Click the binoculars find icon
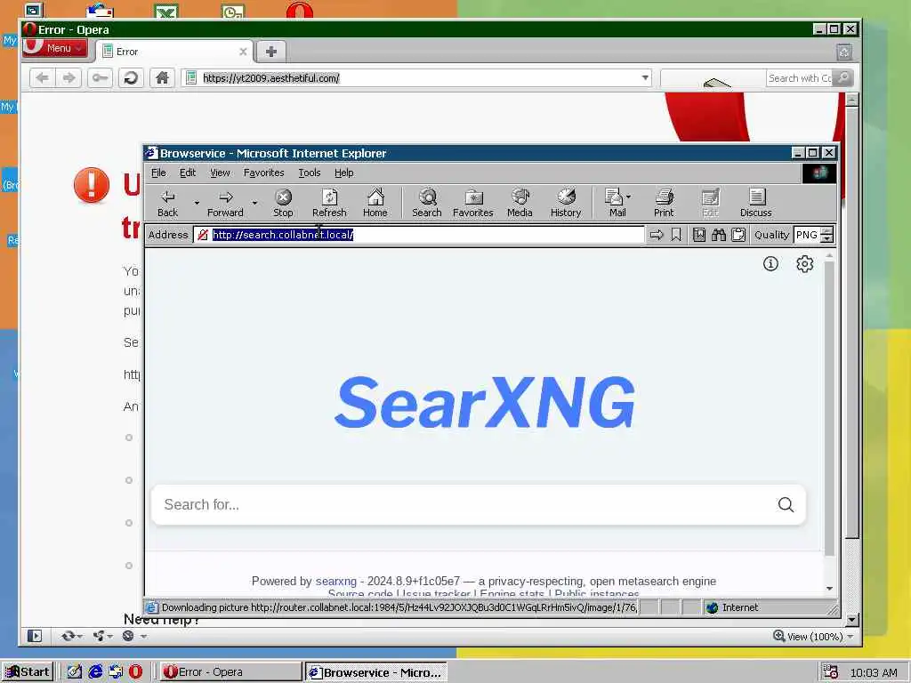Image resolution: width=911 pixels, height=683 pixels. tap(719, 235)
